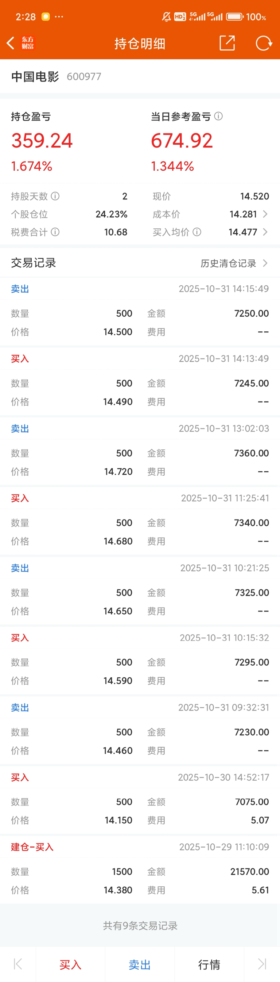Expand the 买入均价 14.477 chevron
280x982 pixels.
265,232
